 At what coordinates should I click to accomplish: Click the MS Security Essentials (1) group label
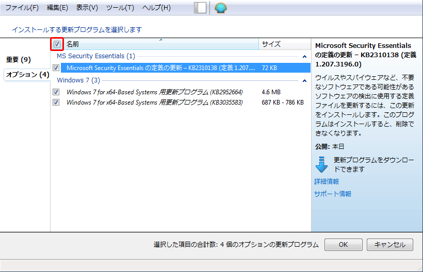[x=96, y=56]
